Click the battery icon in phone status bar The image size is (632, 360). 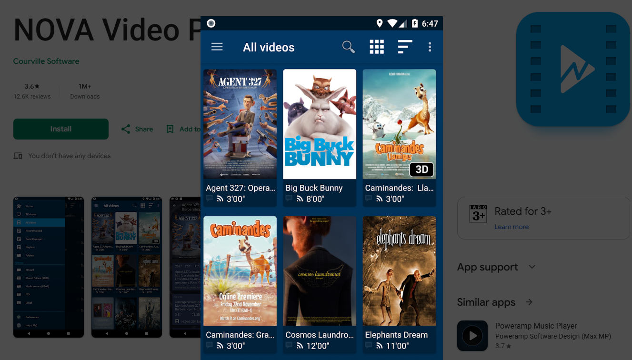(415, 23)
